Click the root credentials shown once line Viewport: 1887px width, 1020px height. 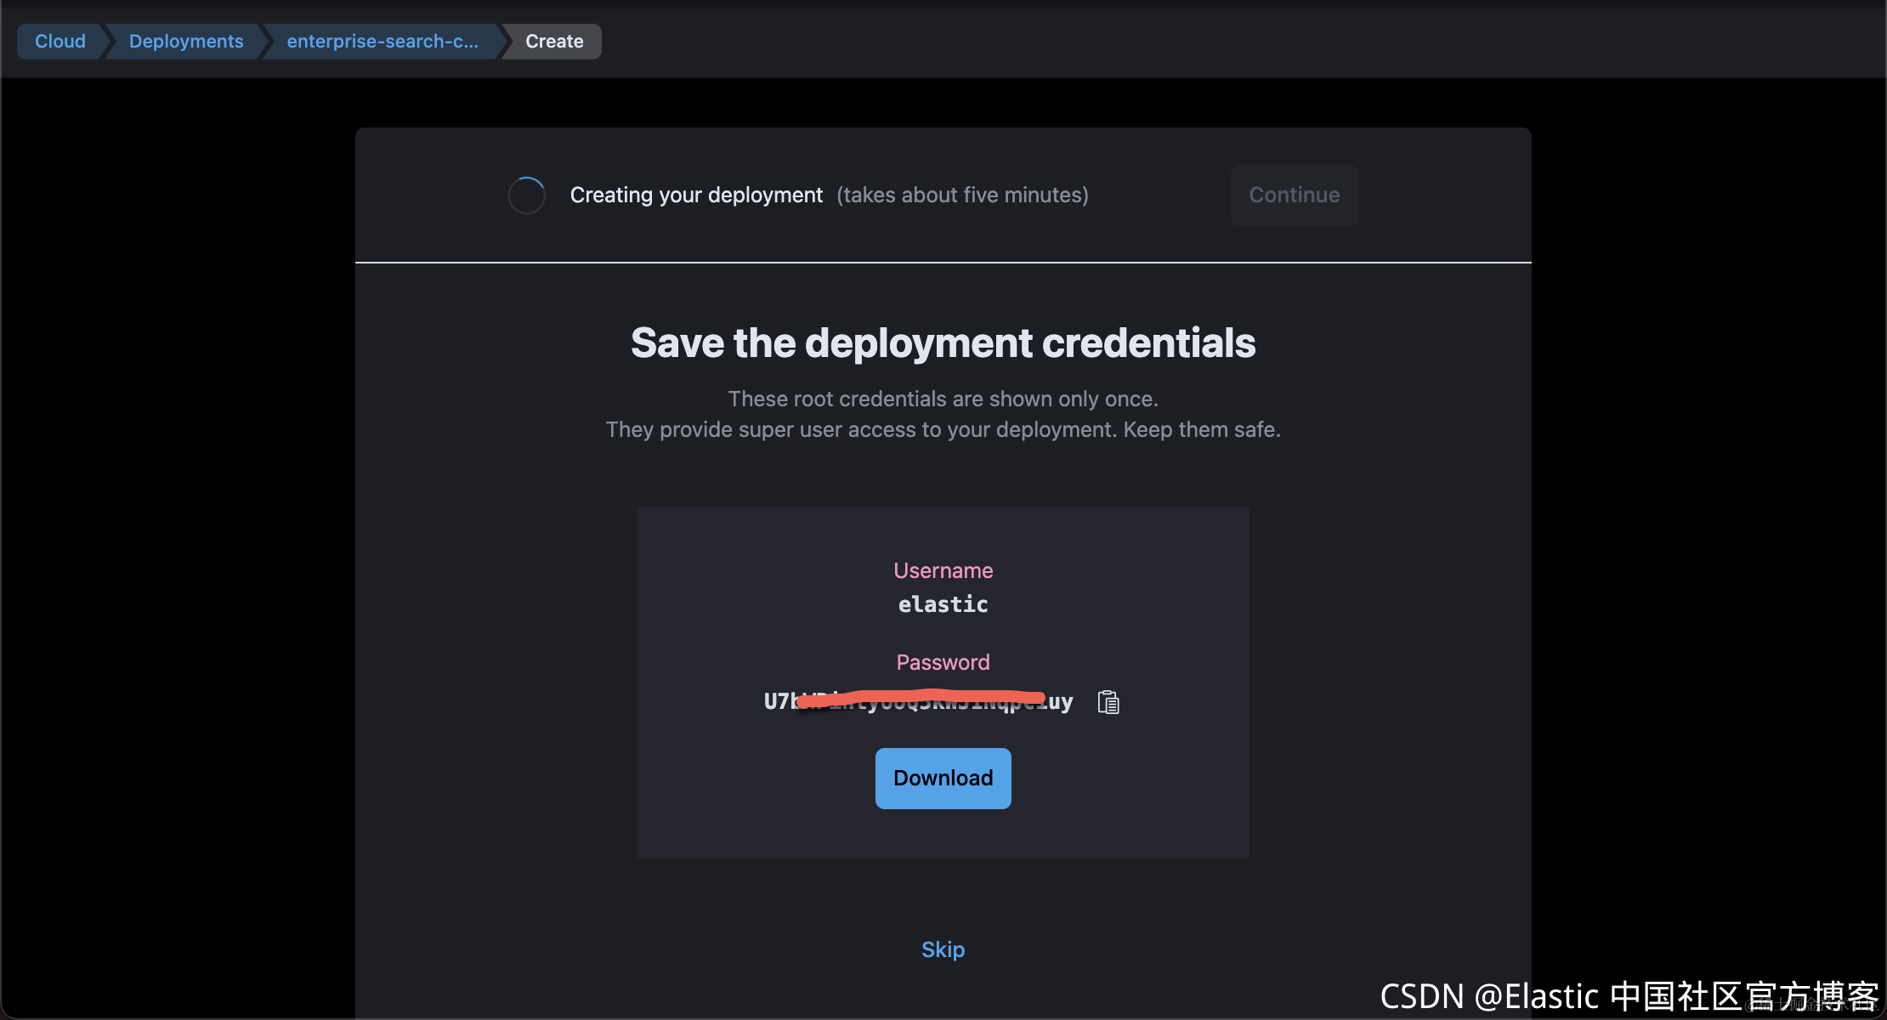tap(943, 399)
